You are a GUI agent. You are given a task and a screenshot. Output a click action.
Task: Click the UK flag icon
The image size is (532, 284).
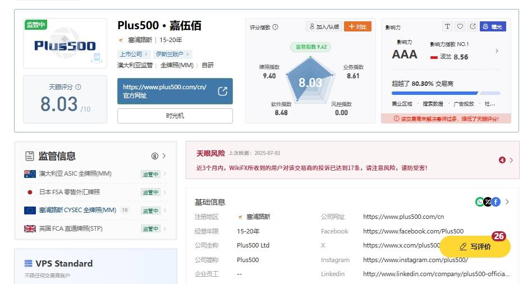click(x=30, y=228)
